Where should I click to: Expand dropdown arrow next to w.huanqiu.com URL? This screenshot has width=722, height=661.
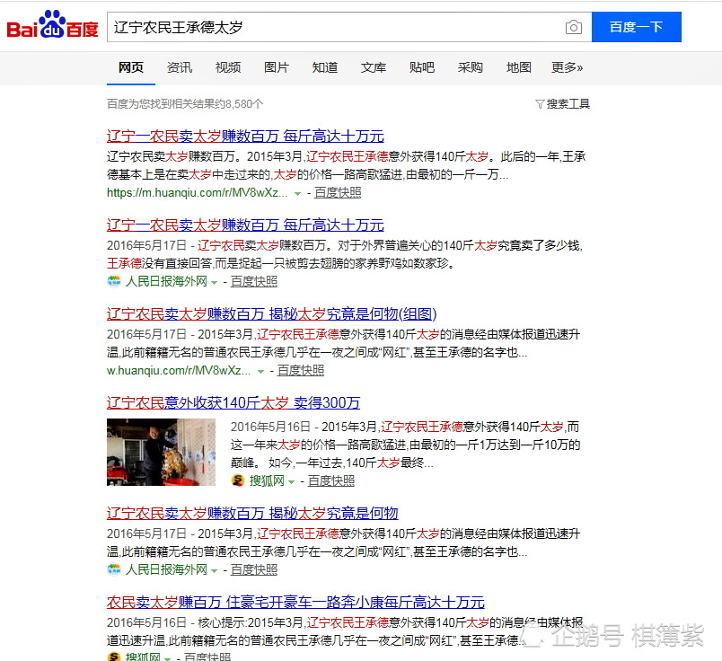260,371
